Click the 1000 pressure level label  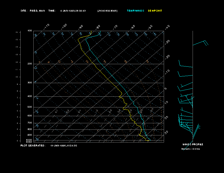[x=29, y=140]
